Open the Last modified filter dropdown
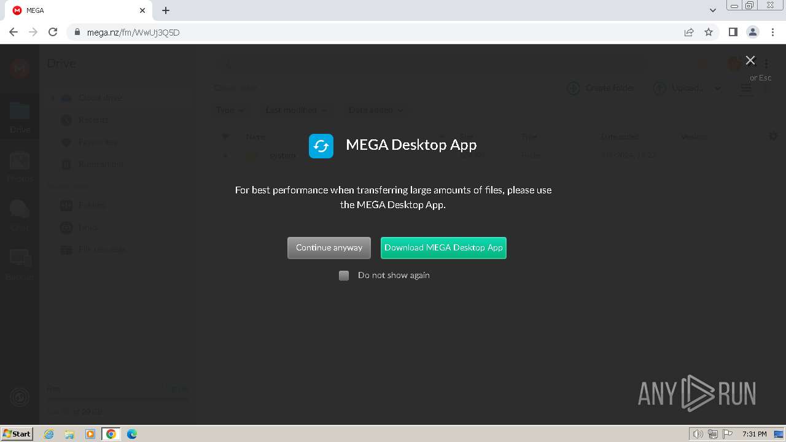Screen dimensions: 786x442 pos(297,110)
